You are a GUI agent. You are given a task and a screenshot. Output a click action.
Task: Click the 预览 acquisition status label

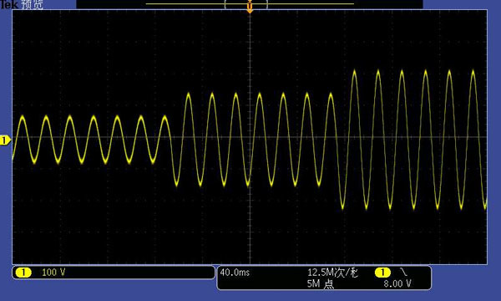tap(33, 4)
